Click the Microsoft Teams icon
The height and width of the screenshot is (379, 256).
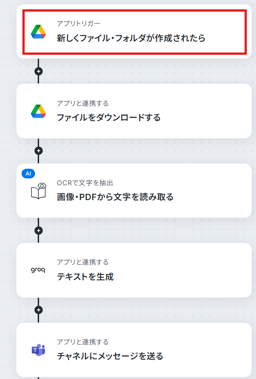pyautogui.click(x=39, y=350)
